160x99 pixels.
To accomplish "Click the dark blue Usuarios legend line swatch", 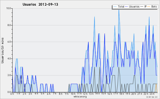I will click(126, 7).
